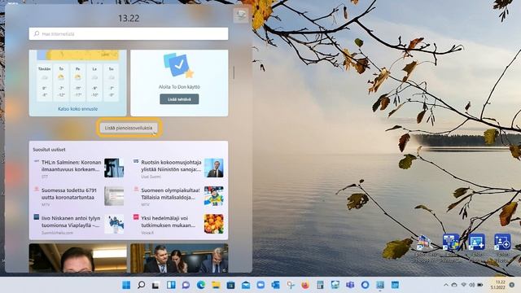Click the battery tray icon

pyautogui.click(x=480, y=285)
